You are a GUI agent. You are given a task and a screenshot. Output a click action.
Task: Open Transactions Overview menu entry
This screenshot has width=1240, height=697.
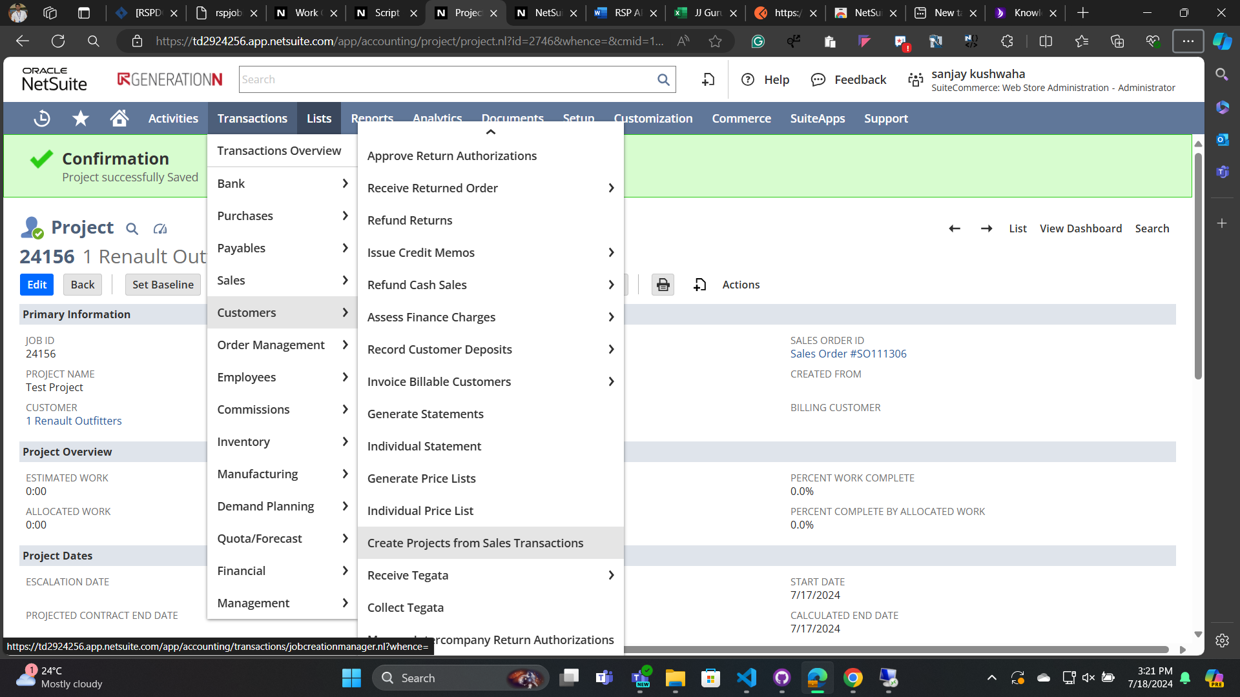tap(279, 150)
